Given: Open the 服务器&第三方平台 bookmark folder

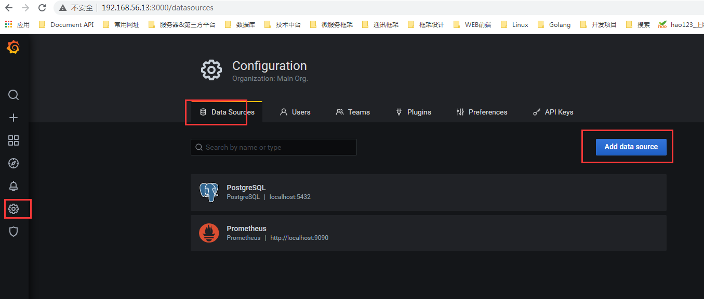Looking at the screenshot, I should coord(182,24).
